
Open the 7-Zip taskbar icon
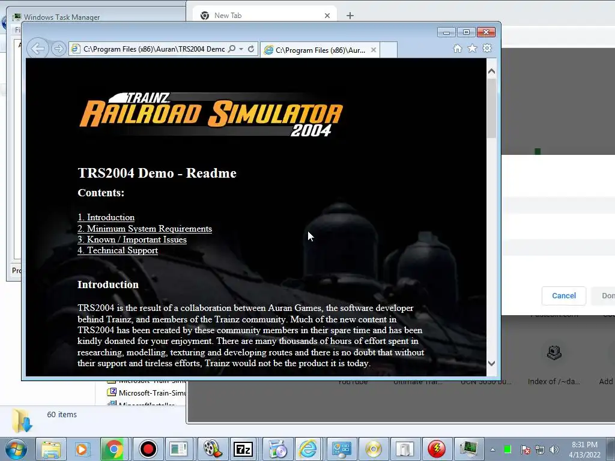coord(243,449)
